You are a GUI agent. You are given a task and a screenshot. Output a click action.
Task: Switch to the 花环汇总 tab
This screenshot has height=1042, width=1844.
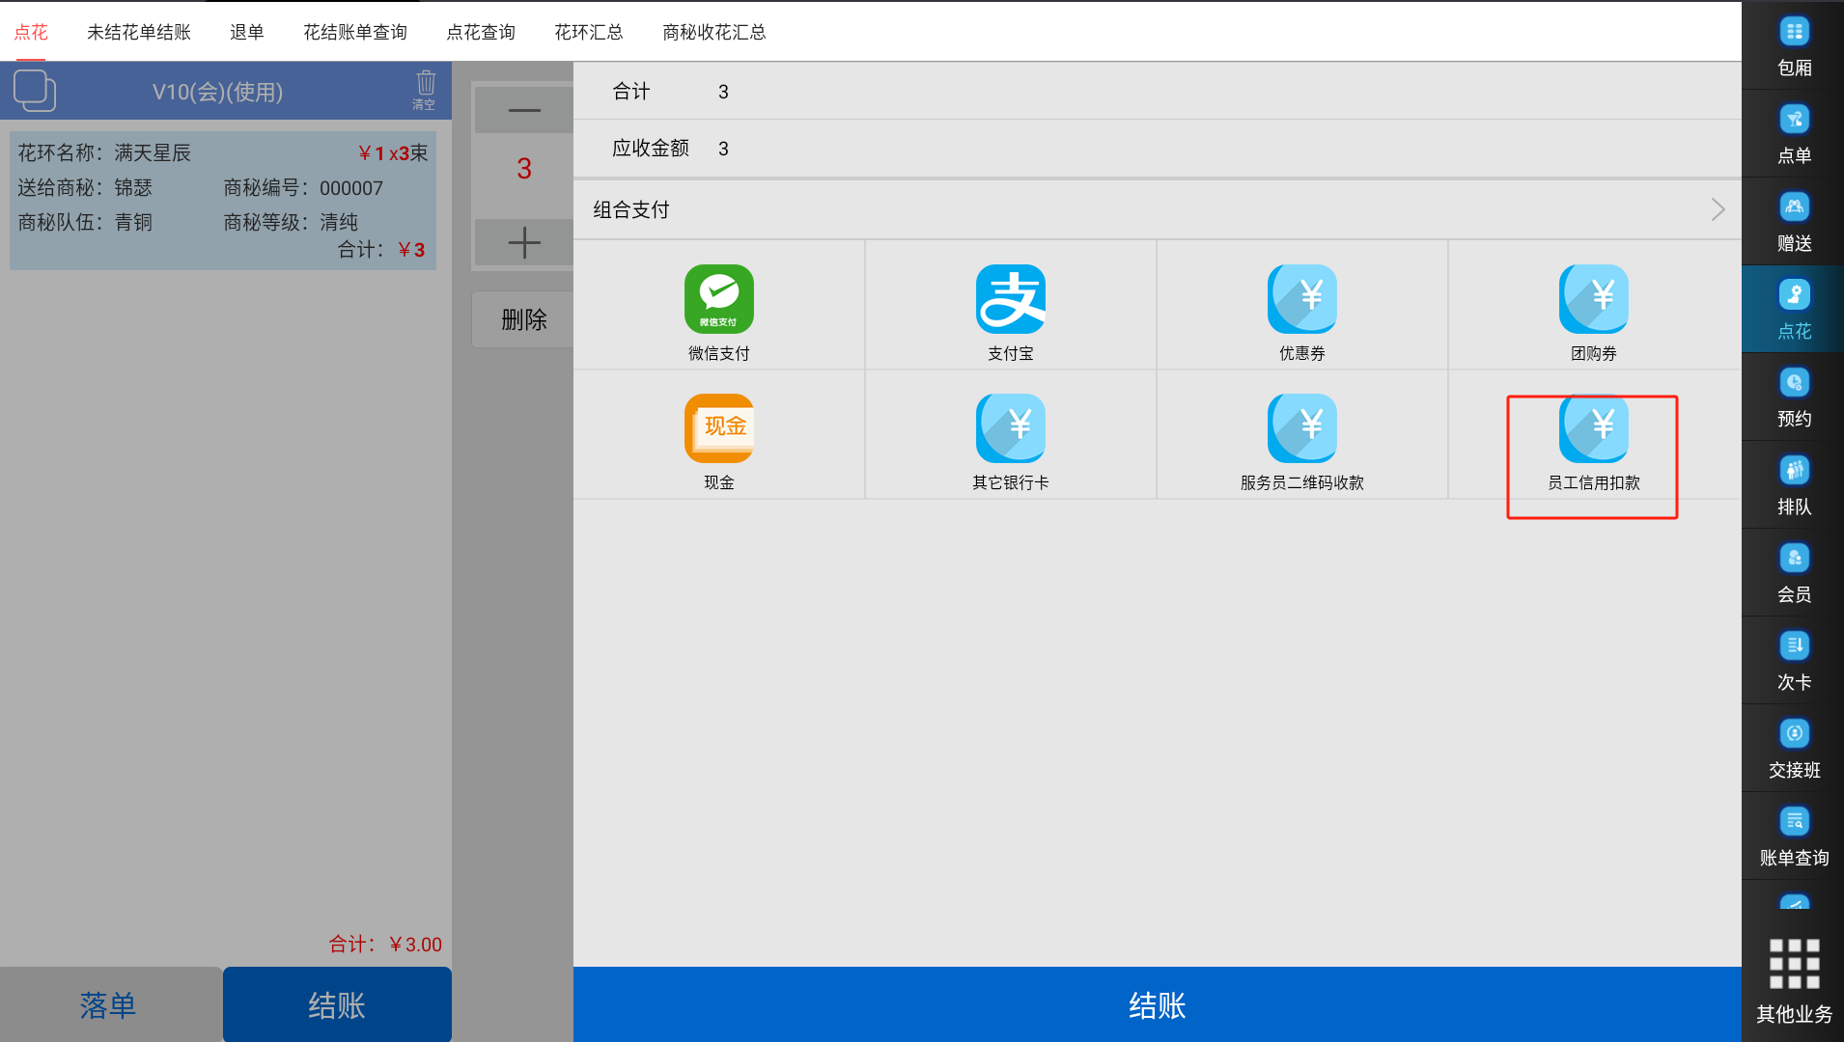coord(589,32)
